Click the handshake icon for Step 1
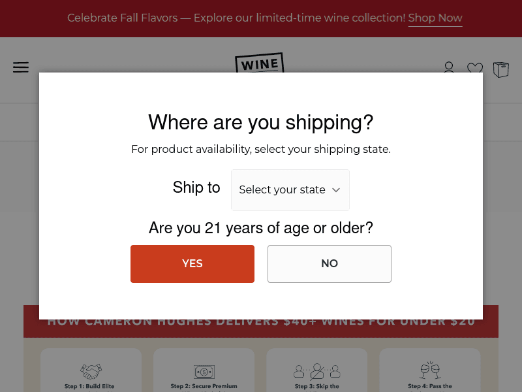Screen dimensions: 522x392 (91, 372)
